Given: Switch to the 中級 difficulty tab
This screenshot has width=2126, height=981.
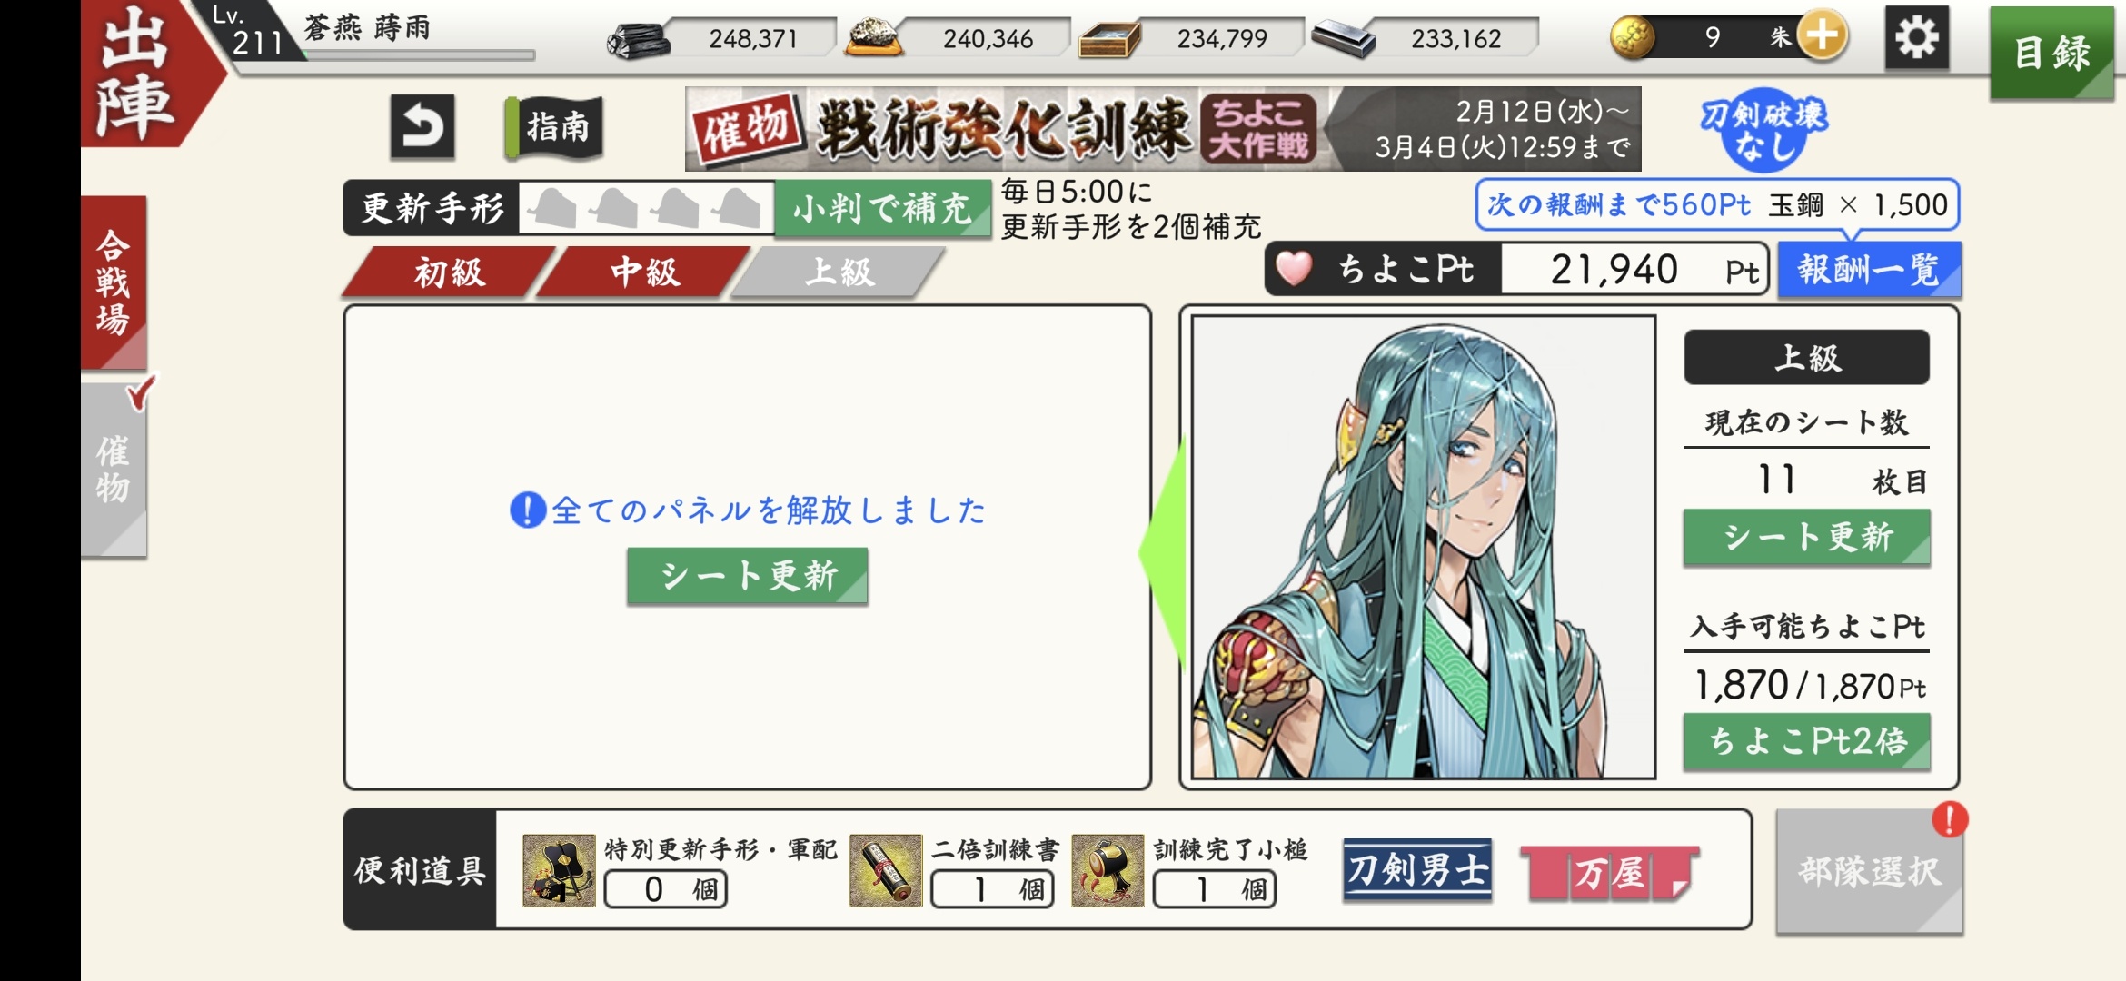Looking at the screenshot, I should coord(644,272).
